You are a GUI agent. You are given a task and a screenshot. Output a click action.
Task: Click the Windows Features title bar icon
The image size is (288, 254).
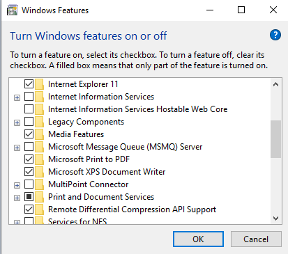12,10
